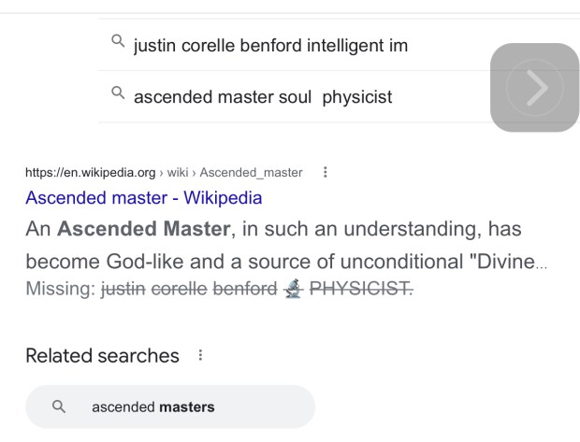The width and height of the screenshot is (580, 442).
Task: Select suggestion 'justin corelle benford intelligent im'
Action: (x=270, y=45)
